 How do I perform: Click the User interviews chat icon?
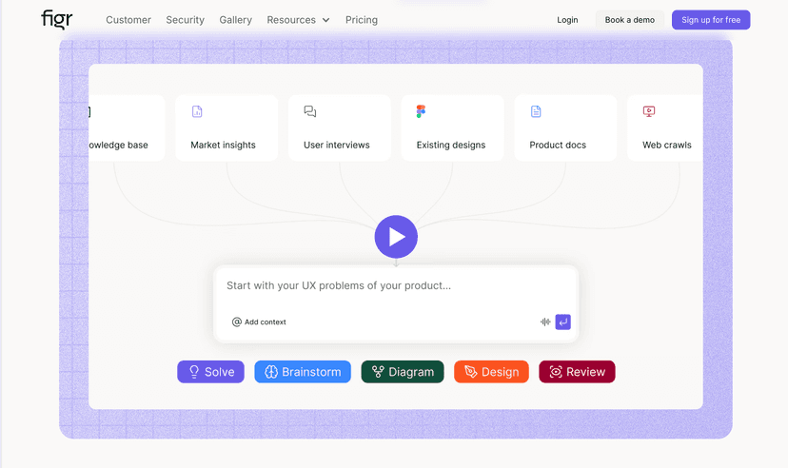point(310,111)
